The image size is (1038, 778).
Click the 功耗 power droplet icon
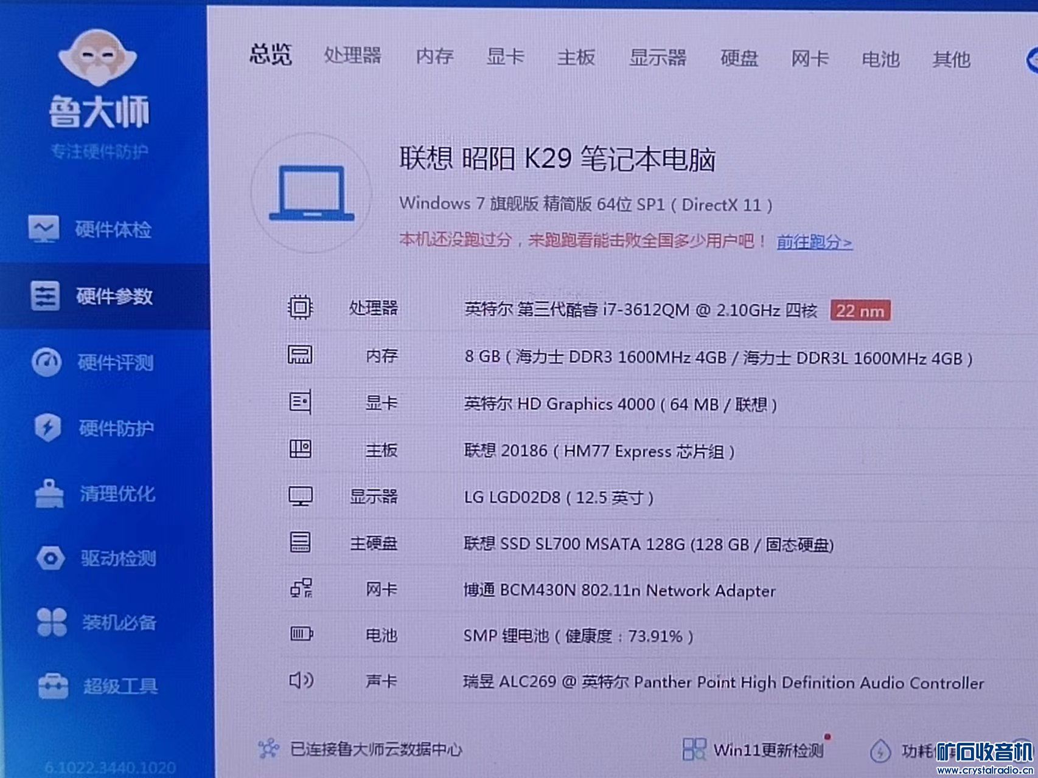(x=880, y=751)
